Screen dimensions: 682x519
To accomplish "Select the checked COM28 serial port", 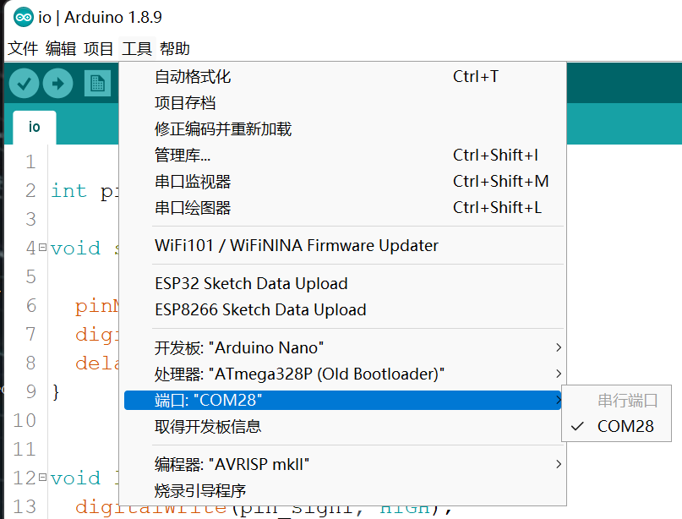I will [x=625, y=426].
